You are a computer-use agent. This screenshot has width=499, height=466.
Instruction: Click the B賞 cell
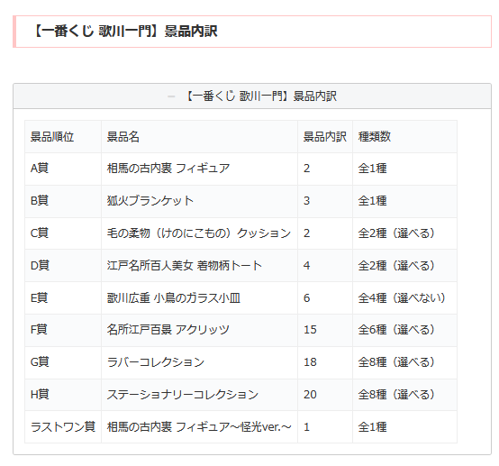(x=63, y=201)
